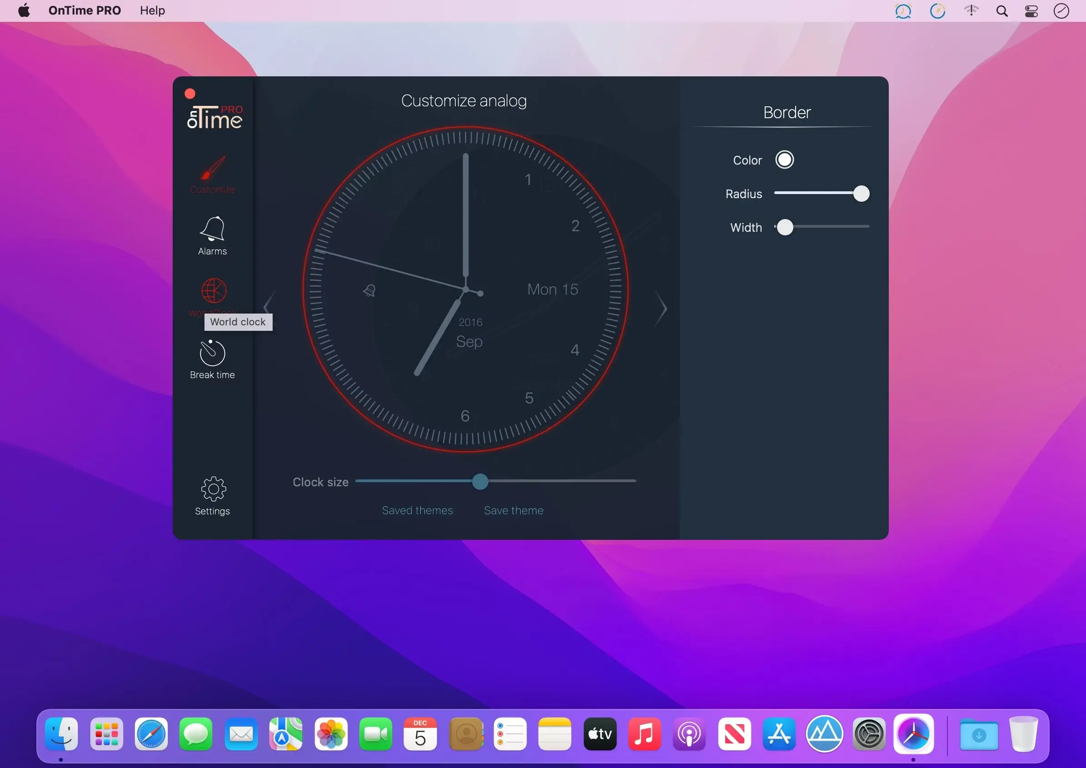
Task: Click the 2016 year label on clock
Action: [470, 322]
